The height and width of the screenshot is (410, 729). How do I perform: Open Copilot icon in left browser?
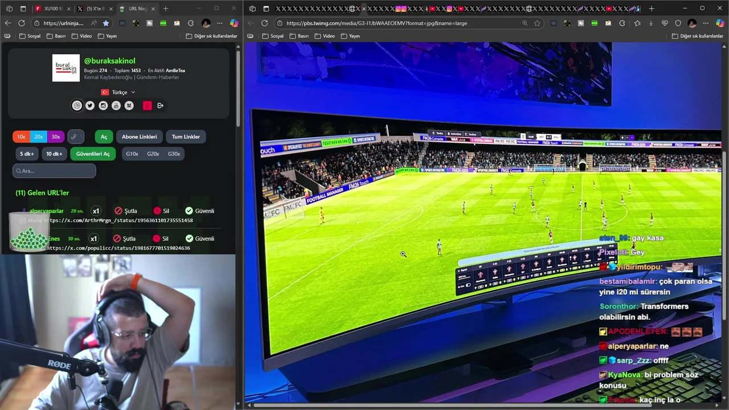tap(234, 23)
